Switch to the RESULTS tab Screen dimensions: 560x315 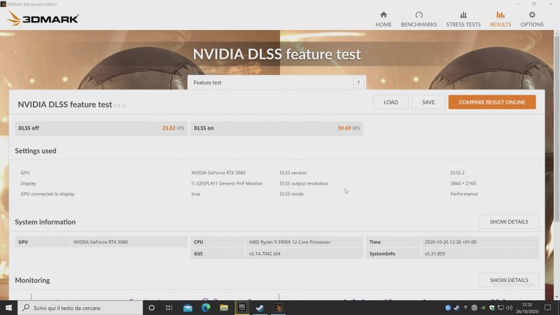(x=500, y=19)
